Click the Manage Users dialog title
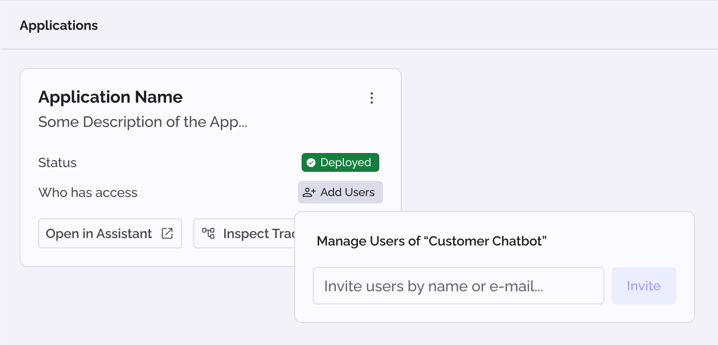The image size is (718, 345). coord(432,241)
